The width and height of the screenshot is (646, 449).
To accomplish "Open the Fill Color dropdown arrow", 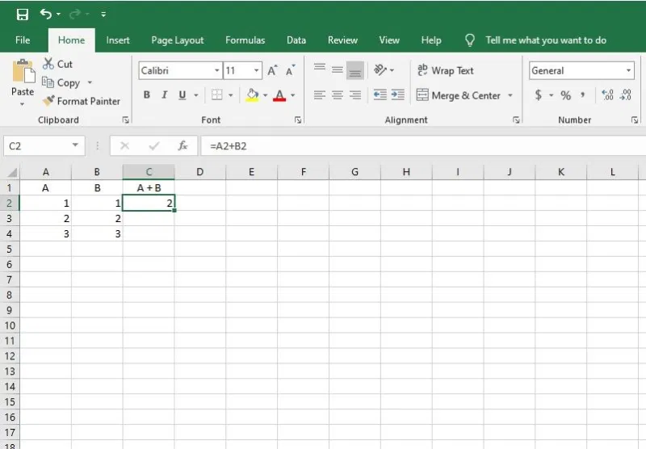I will click(x=266, y=95).
